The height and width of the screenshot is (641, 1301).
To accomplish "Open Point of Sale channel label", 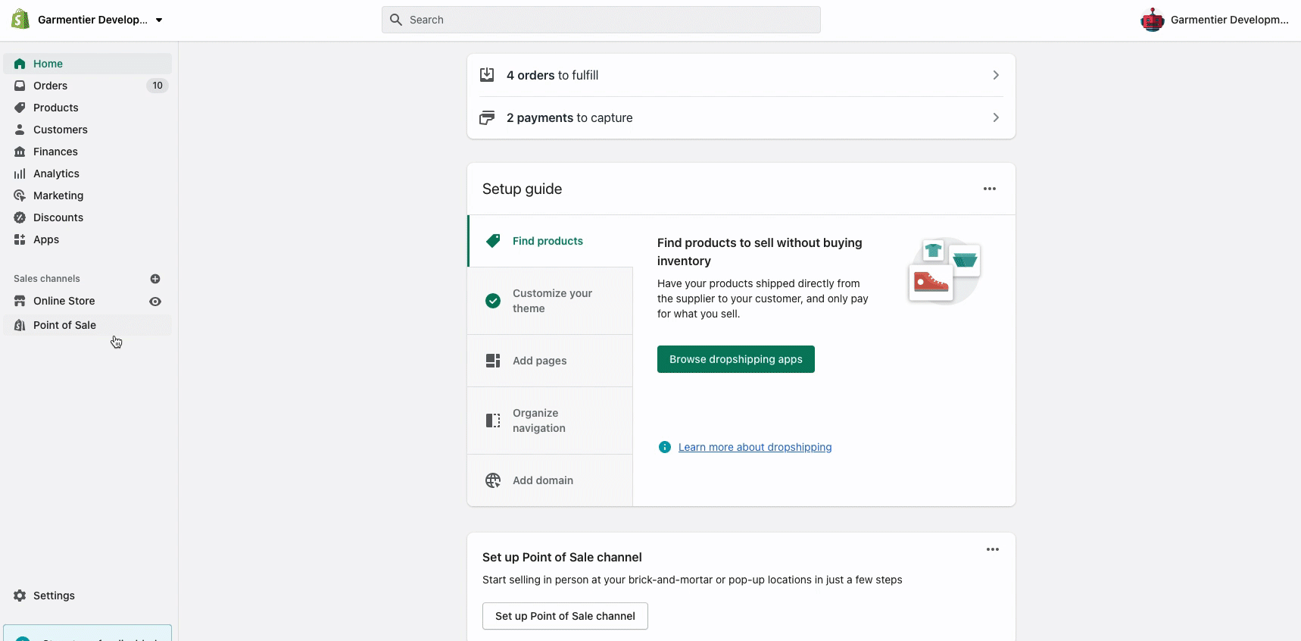I will click(64, 325).
